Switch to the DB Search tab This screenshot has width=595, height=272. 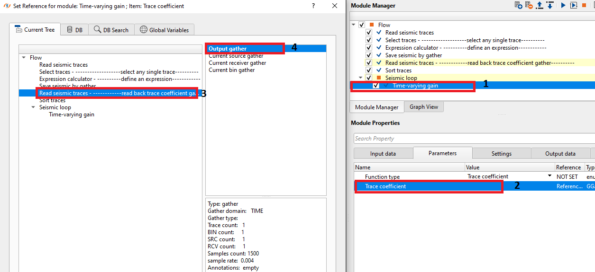(x=111, y=30)
